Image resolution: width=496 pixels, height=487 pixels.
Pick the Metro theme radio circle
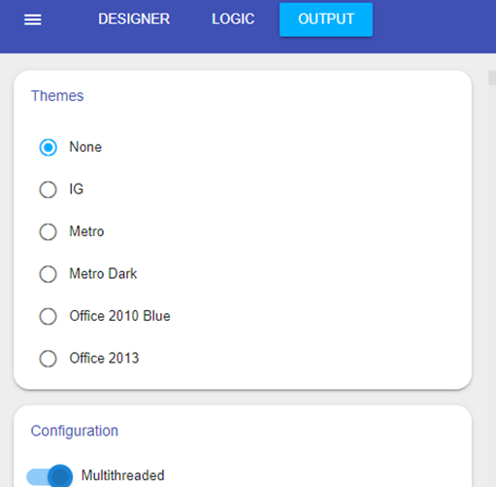tap(49, 232)
